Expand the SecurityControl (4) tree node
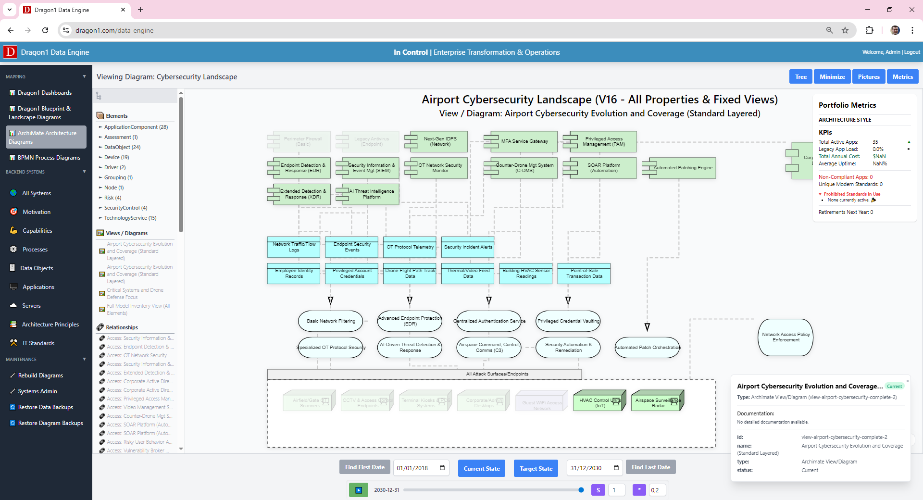923x500 pixels. click(100, 208)
